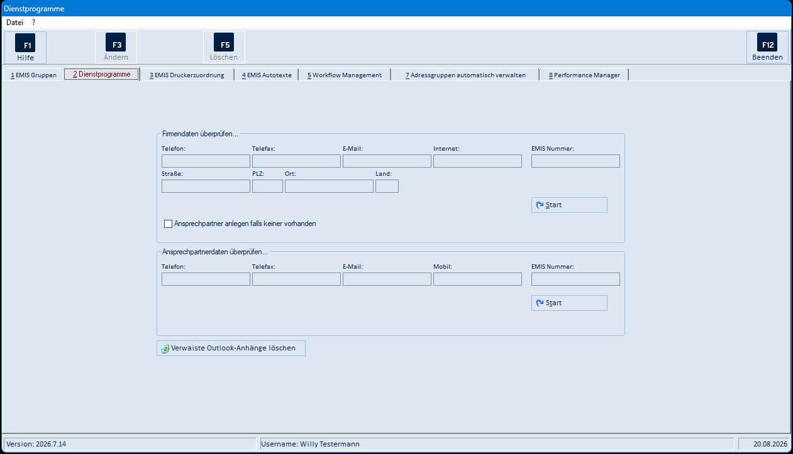This screenshot has height=454, width=793.
Task: Focus the Land field
Action: pyautogui.click(x=387, y=186)
